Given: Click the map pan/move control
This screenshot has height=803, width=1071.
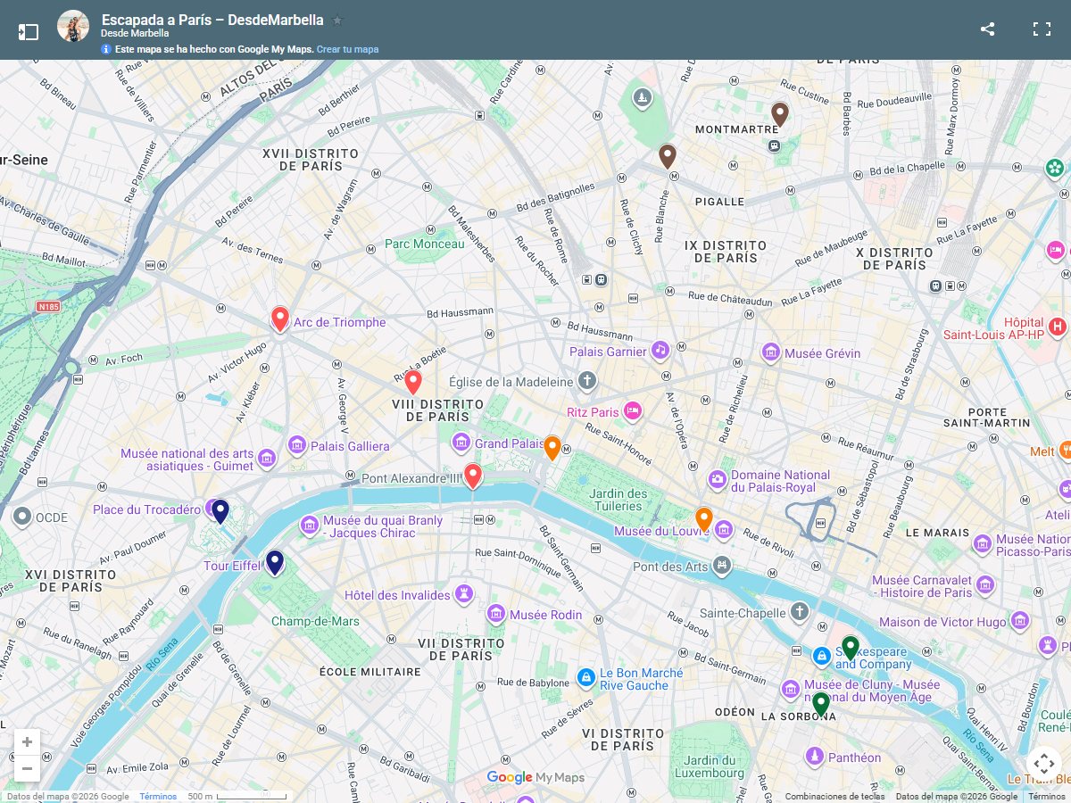Looking at the screenshot, I should click(1043, 765).
